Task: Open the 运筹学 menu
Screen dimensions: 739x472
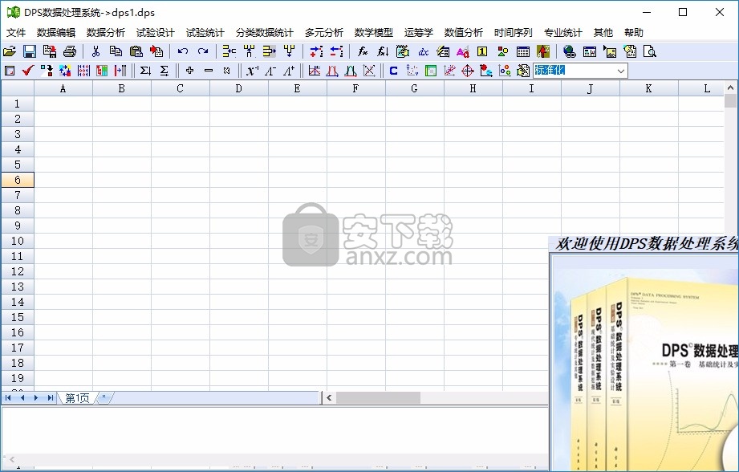Action: tap(419, 33)
